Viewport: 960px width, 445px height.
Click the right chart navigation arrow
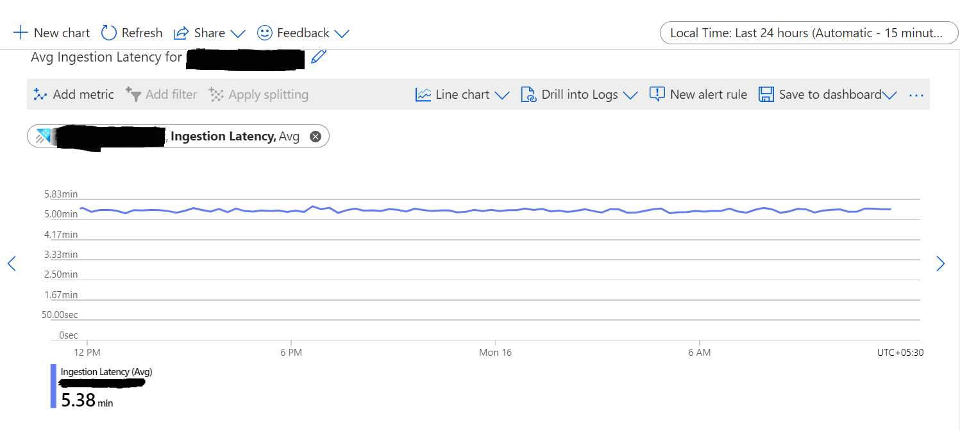(940, 264)
